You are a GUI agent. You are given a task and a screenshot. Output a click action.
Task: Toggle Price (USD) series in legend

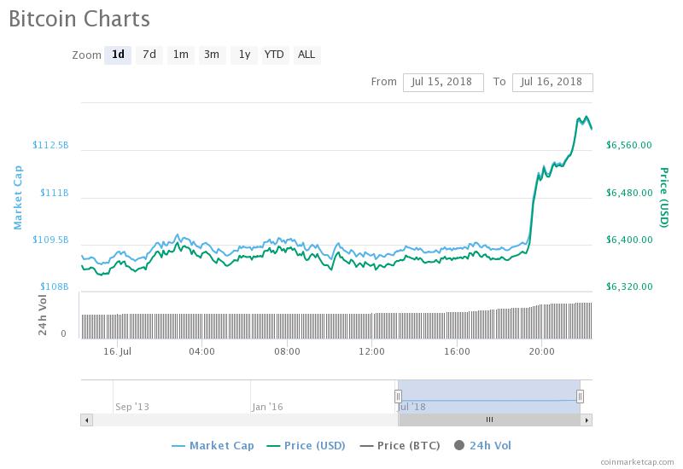pyautogui.click(x=306, y=445)
